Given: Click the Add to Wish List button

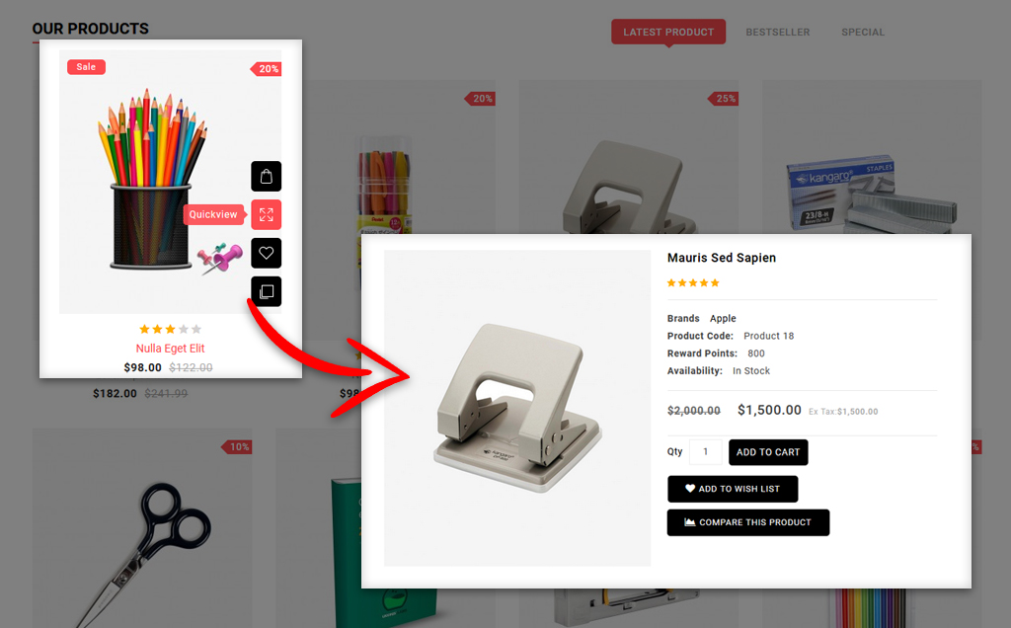Looking at the screenshot, I should (x=733, y=489).
